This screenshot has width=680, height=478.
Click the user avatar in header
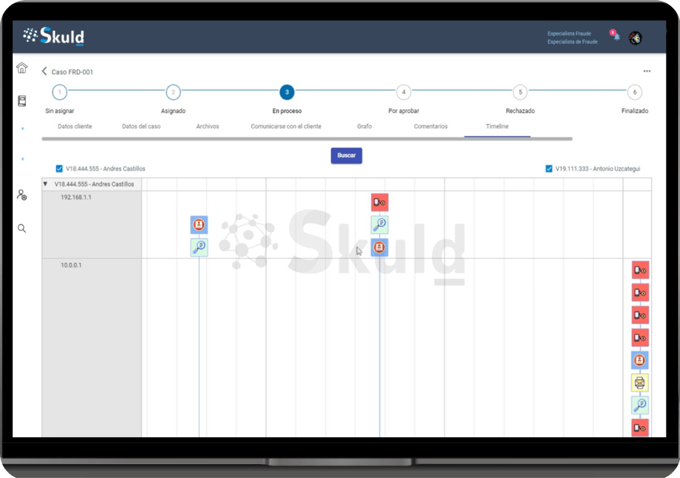pyautogui.click(x=635, y=38)
